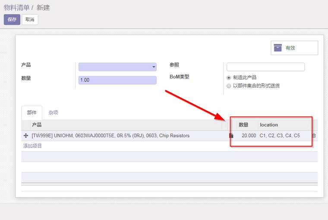Click the location column header
This screenshot has height=220, width=328.
[x=269, y=125]
